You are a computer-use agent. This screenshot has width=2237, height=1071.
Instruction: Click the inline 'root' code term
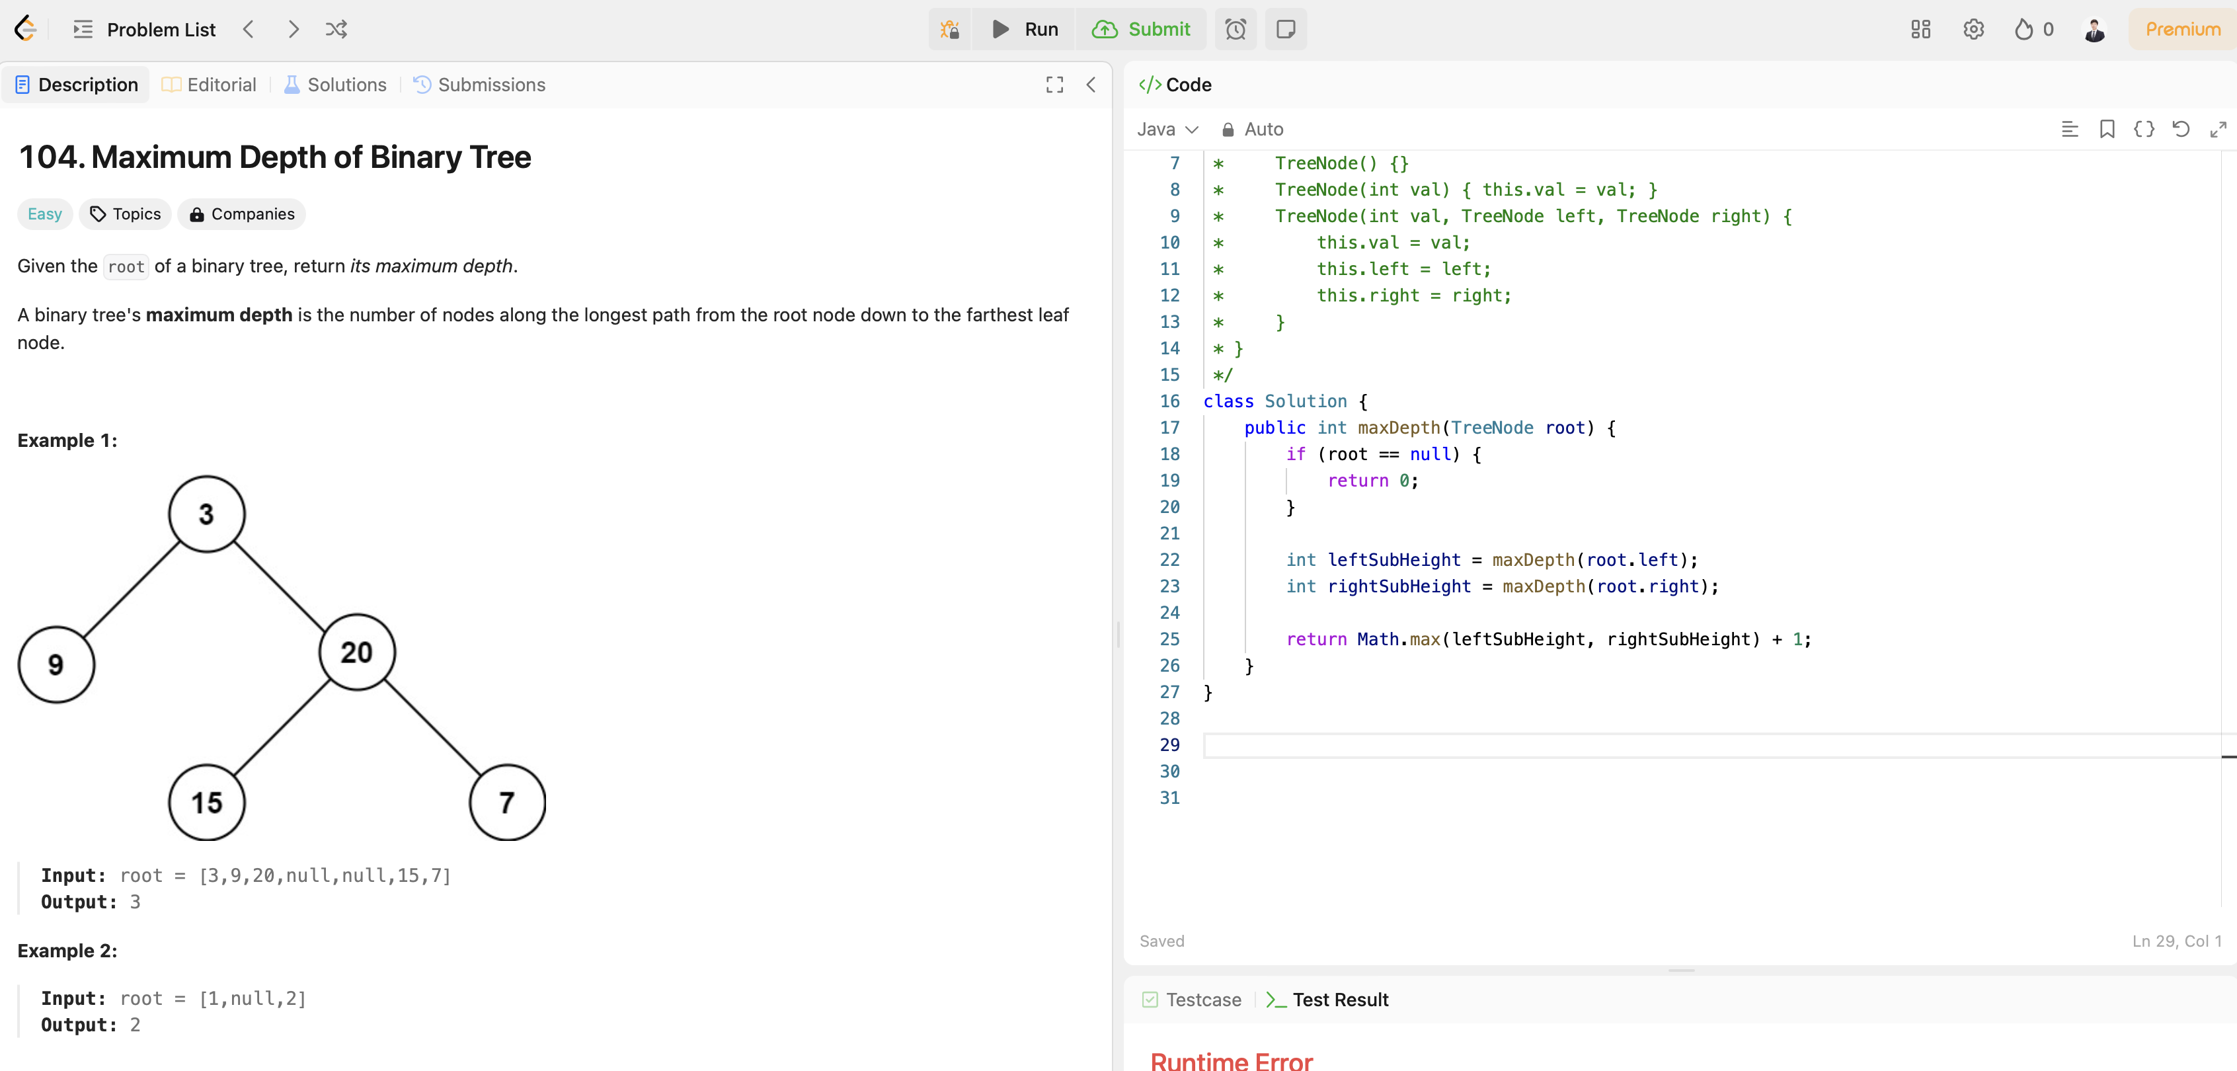click(126, 266)
